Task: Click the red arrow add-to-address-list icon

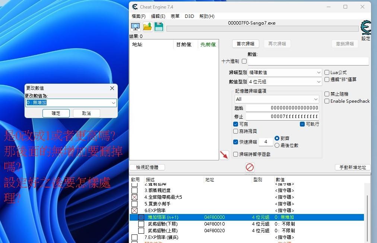Action: [x=224, y=155]
